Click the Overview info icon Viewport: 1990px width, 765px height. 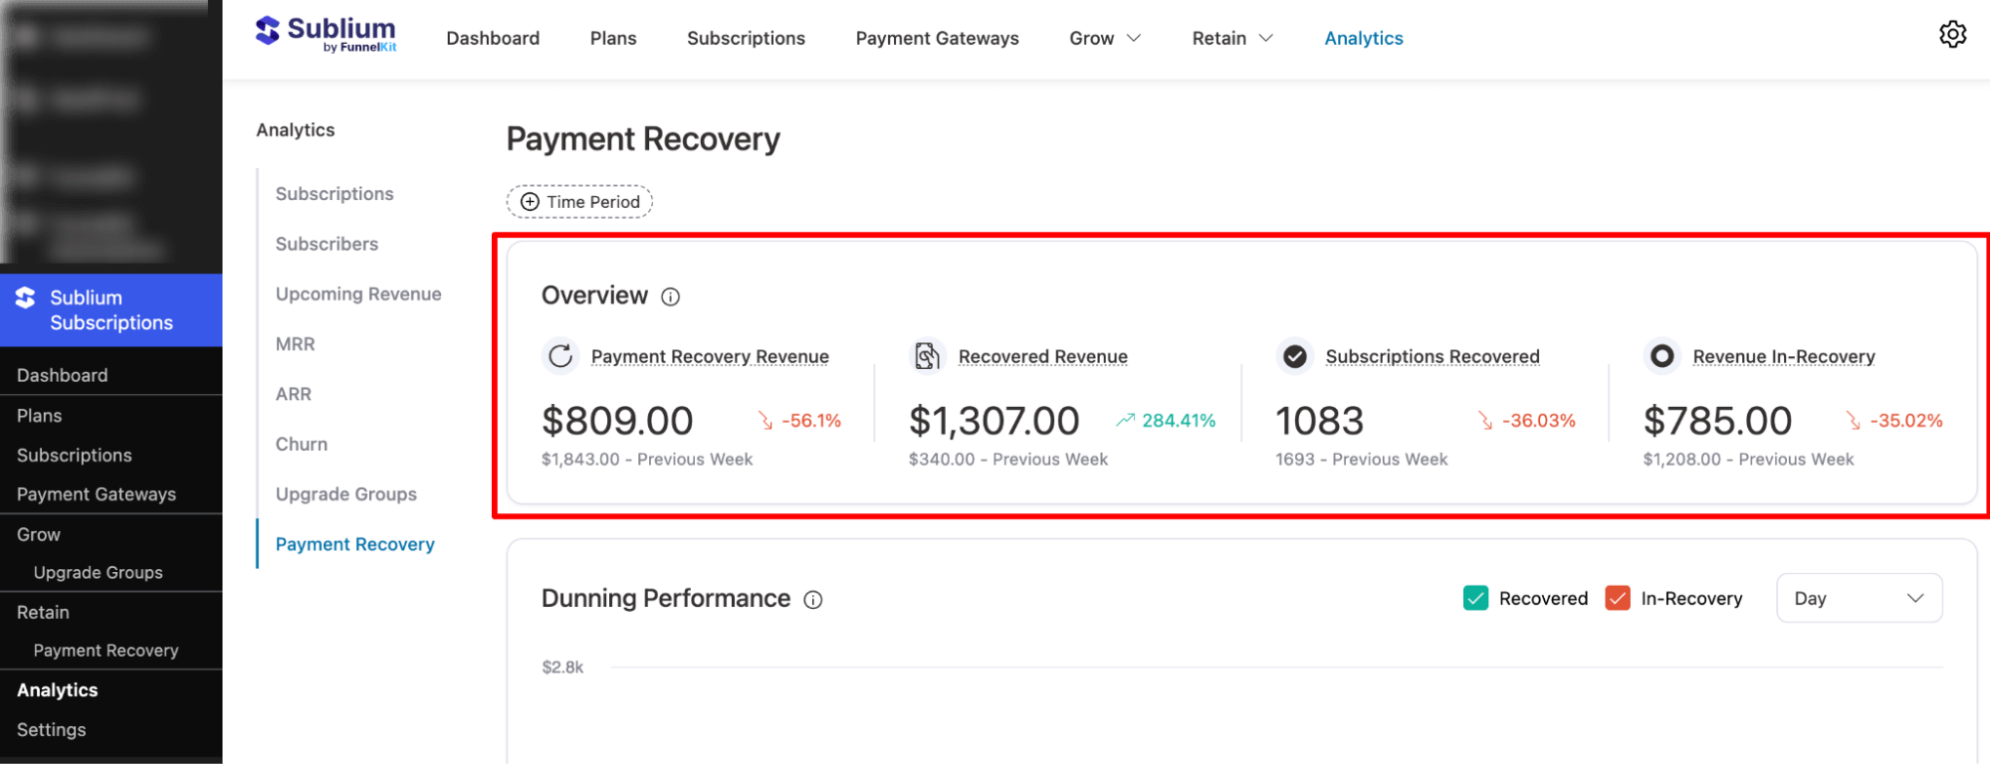tap(671, 296)
